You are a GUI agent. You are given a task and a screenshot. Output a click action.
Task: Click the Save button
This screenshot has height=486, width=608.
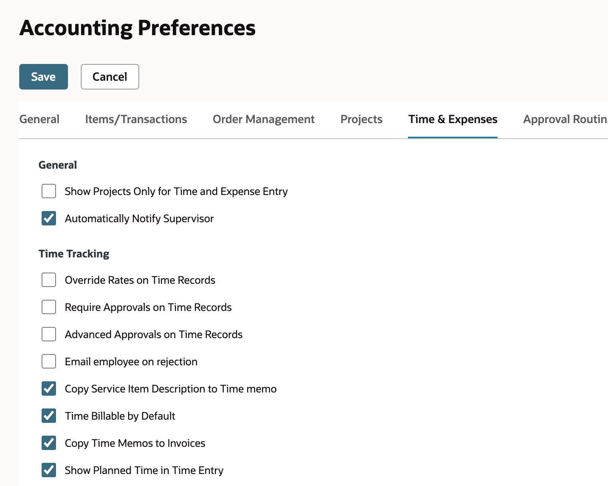point(44,77)
